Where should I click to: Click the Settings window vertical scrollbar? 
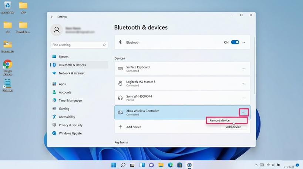click(x=255, y=66)
